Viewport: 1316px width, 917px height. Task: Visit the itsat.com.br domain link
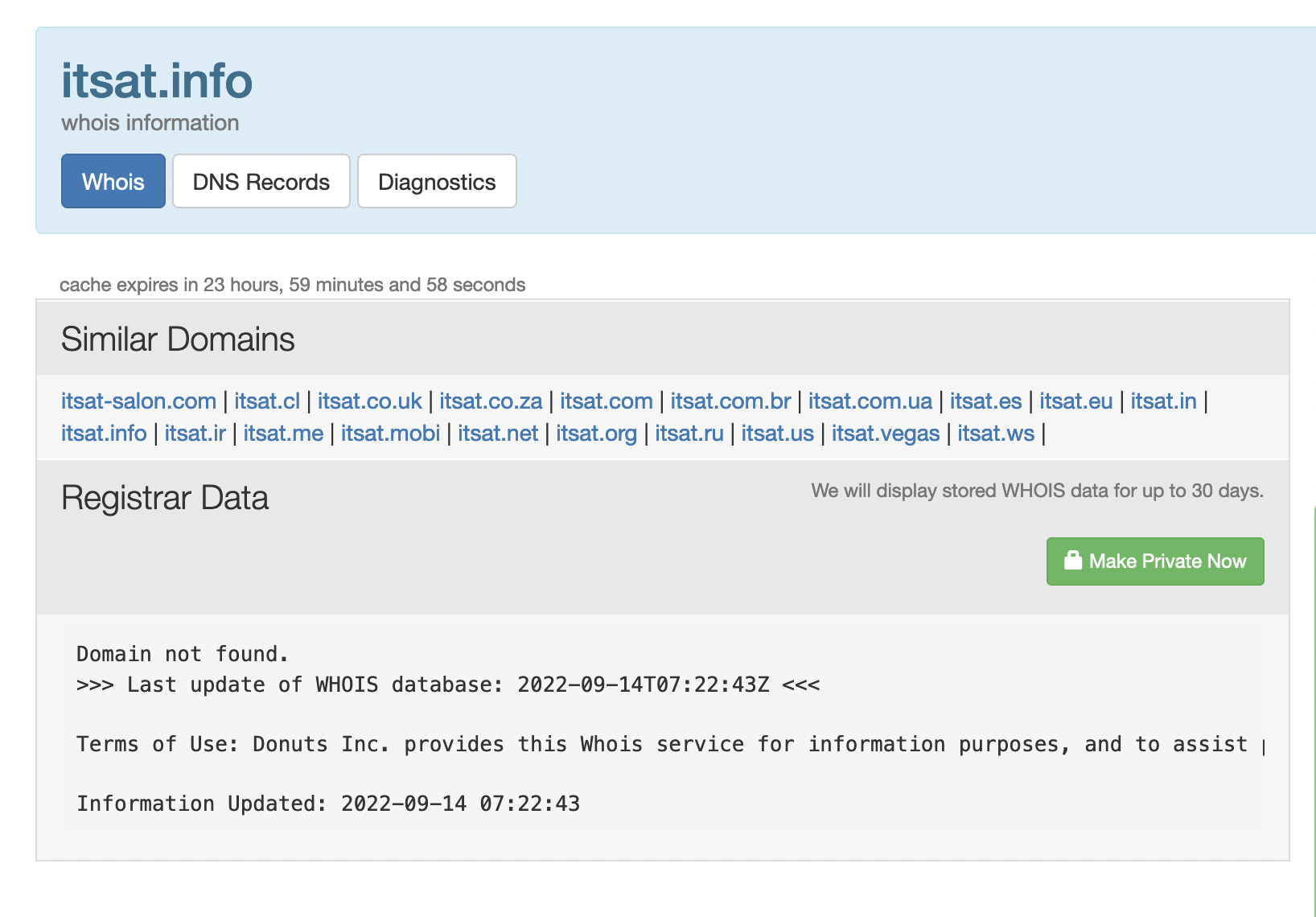(728, 401)
